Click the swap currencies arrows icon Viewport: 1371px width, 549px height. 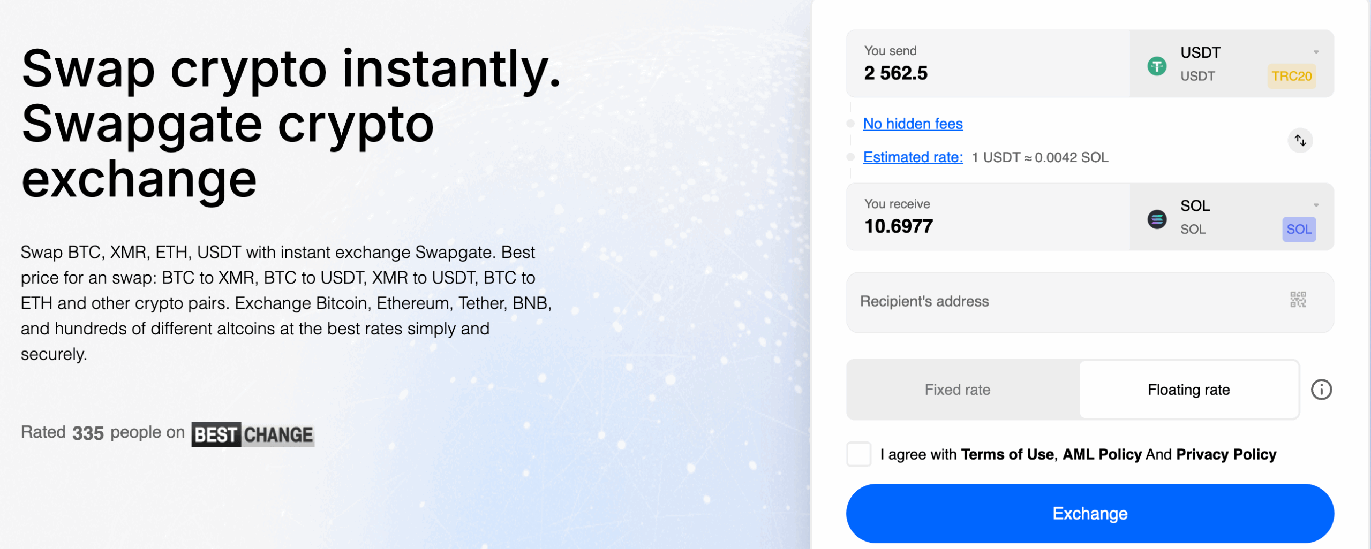(x=1300, y=141)
